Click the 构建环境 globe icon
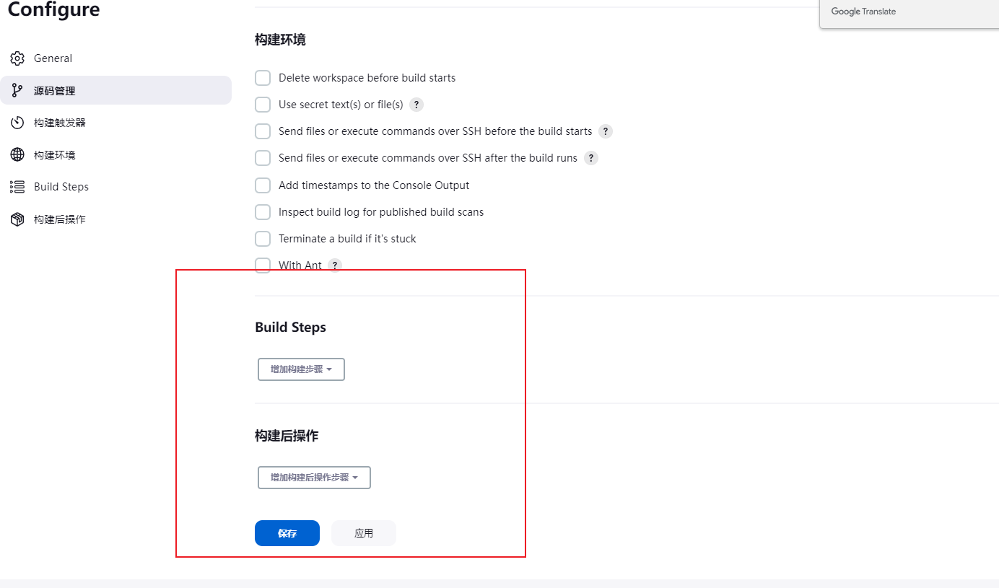 (17, 155)
